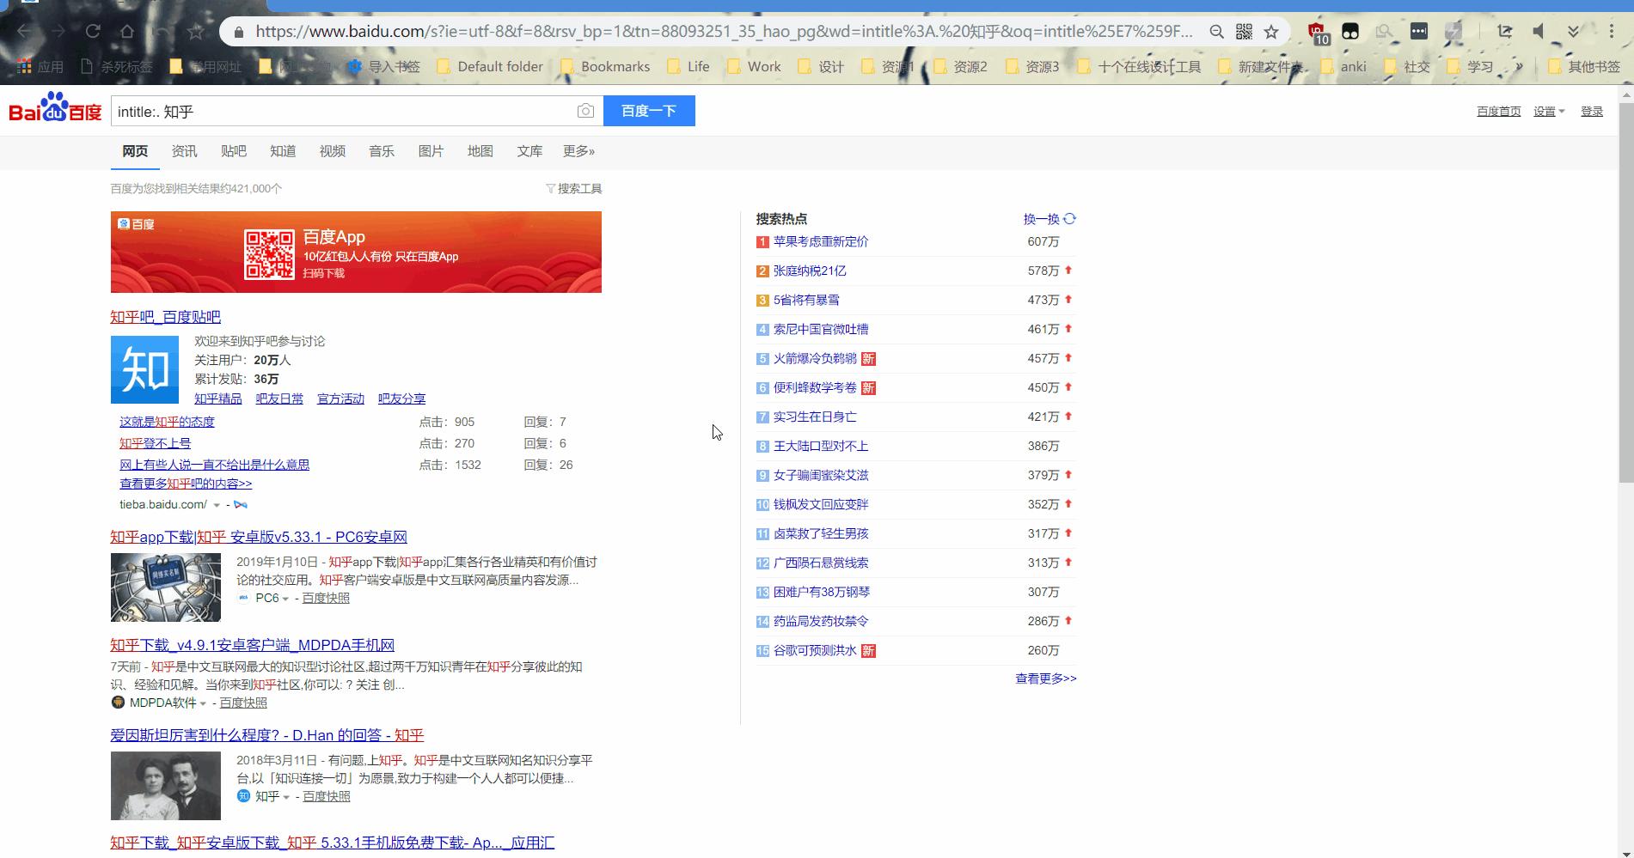The image size is (1634, 858).
Task: Open 吧友分享 sub-link
Action: click(x=401, y=399)
